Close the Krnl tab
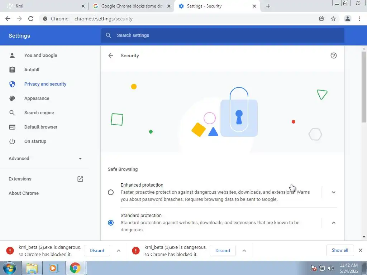The image size is (367, 275). [x=83, y=6]
